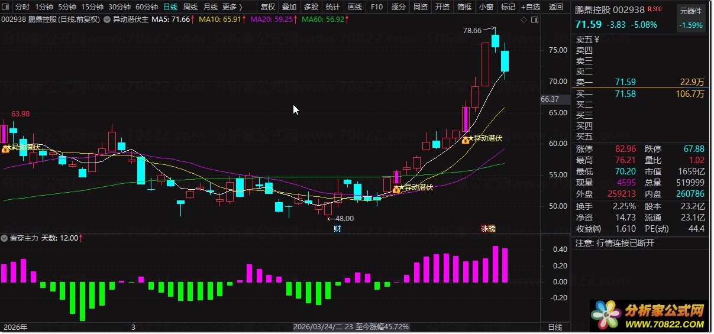Click the 卖一 price 71.59 row
714x334 pixels.
point(641,82)
